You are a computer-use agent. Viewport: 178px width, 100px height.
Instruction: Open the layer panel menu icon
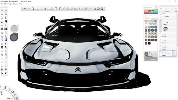176,9
